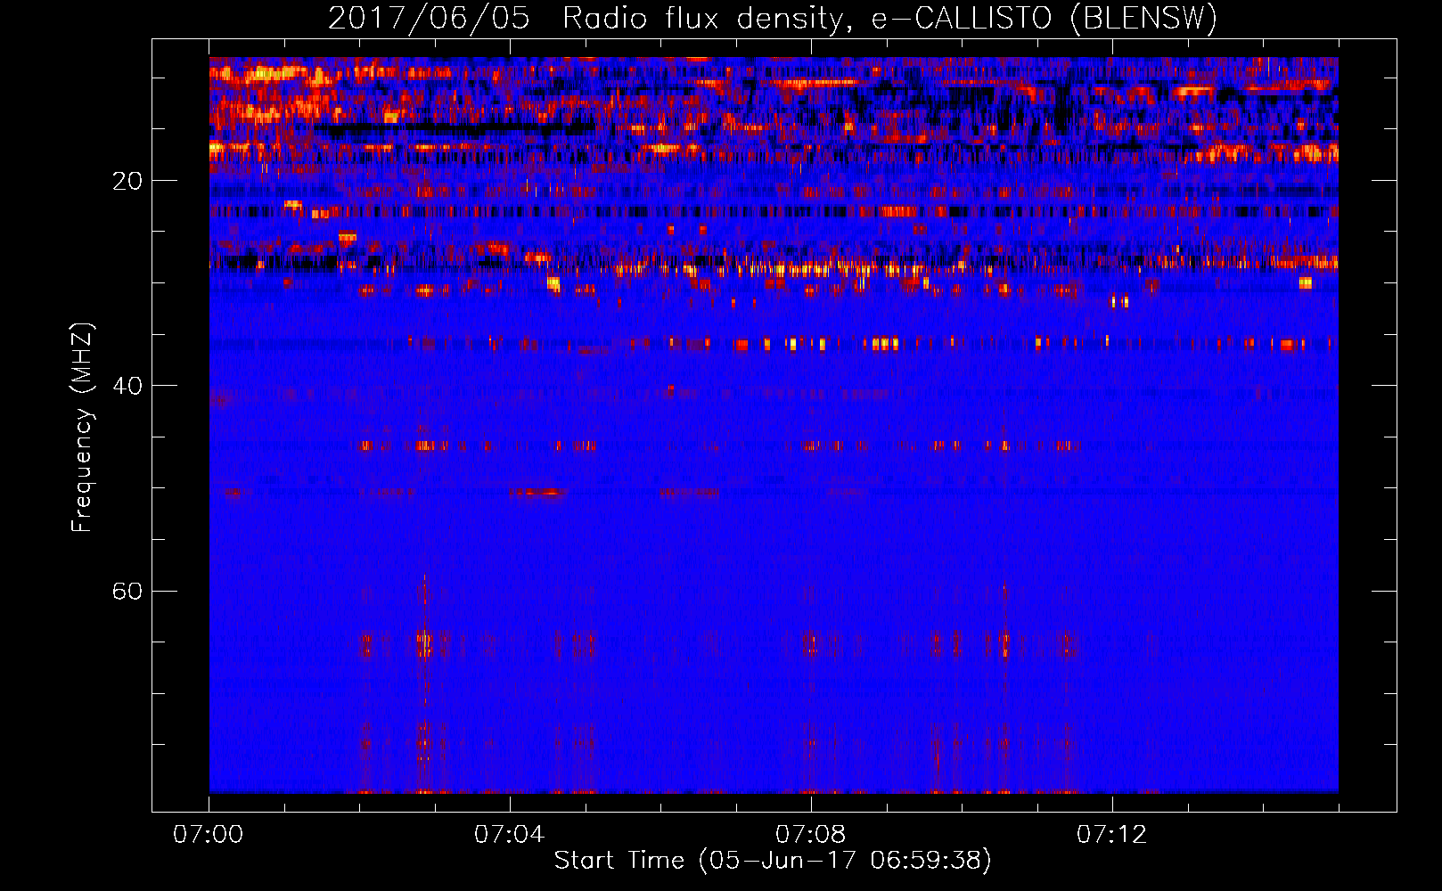Click the 'Frequency (MHZ)' axis label
Screen dimensions: 1442x891
coord(82,428)
